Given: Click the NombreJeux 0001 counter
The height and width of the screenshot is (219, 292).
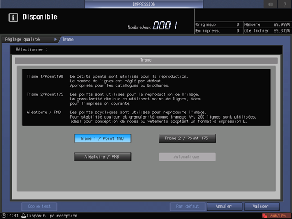Looking at the screenshot, I should coord(152,25).
